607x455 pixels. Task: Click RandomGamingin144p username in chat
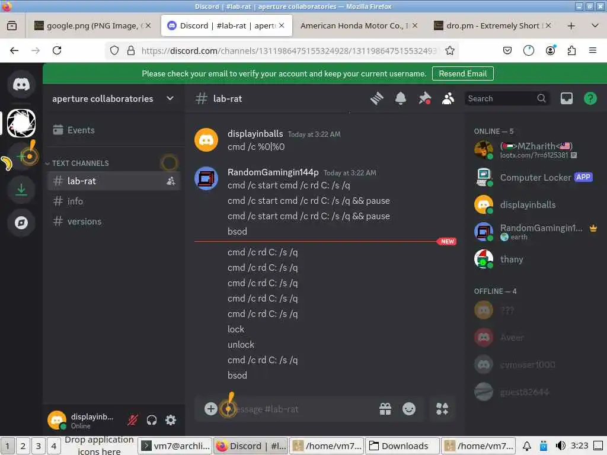point(273,172)
